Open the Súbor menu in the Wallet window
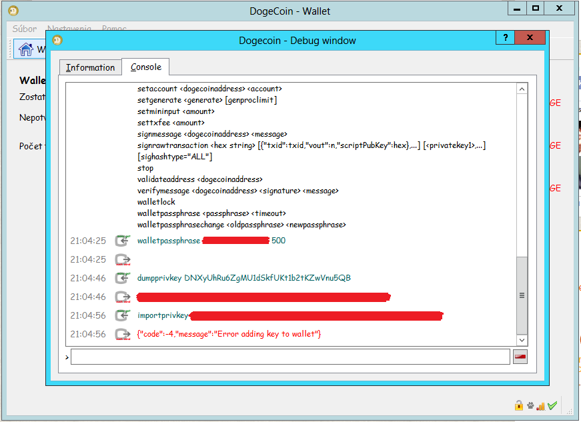 pyautogui.click(x=25, y=29)
